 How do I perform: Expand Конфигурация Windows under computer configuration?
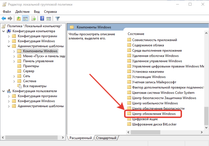9,41
